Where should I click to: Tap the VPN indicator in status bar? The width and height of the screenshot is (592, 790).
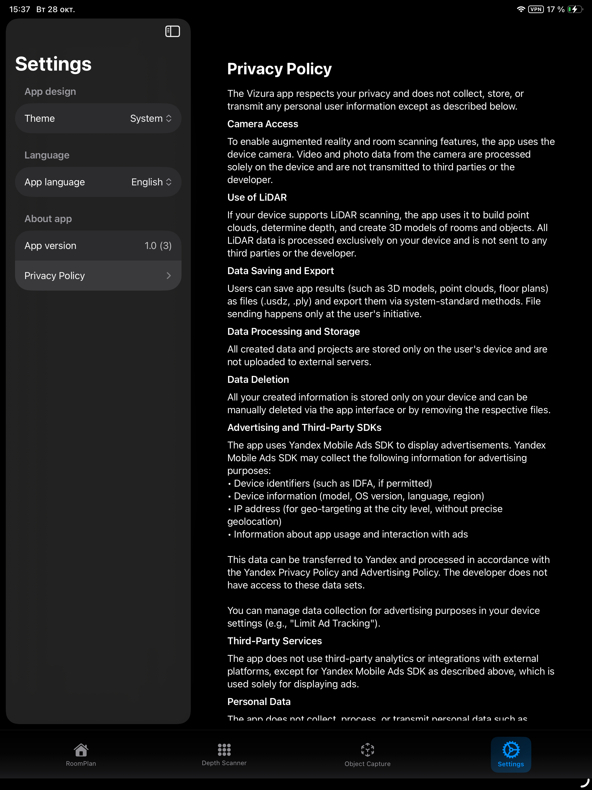coord(536,9)
